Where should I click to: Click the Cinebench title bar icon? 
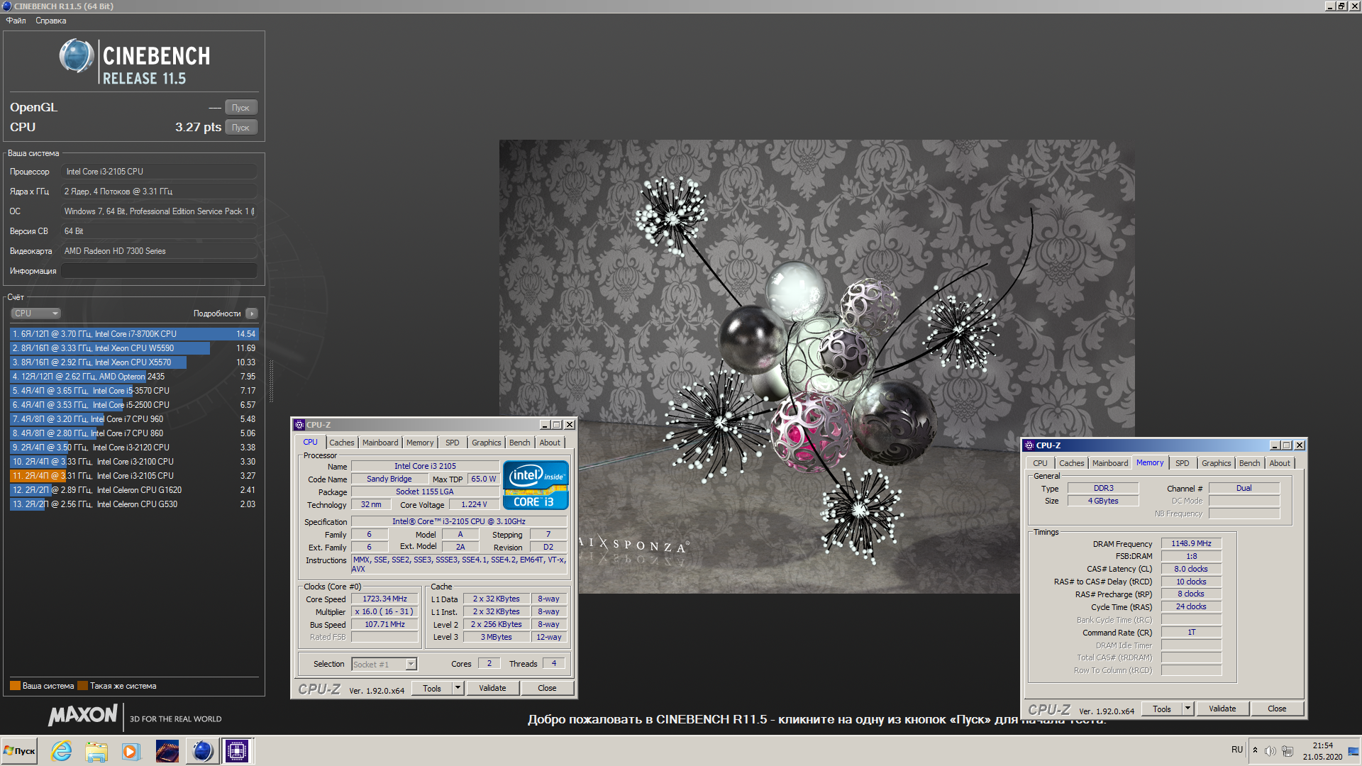pyautogui.click(x=7, y=6)
